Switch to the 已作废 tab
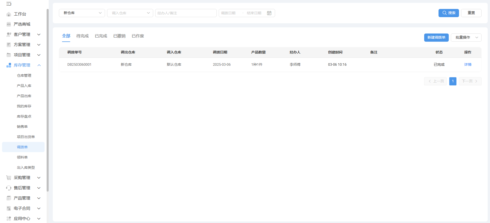 pyautogui.click(x=138, y=36)
